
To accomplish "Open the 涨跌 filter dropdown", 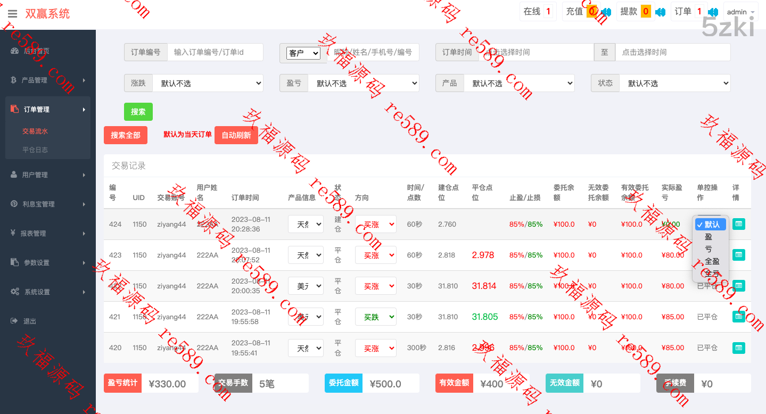I will click(207, 84).
